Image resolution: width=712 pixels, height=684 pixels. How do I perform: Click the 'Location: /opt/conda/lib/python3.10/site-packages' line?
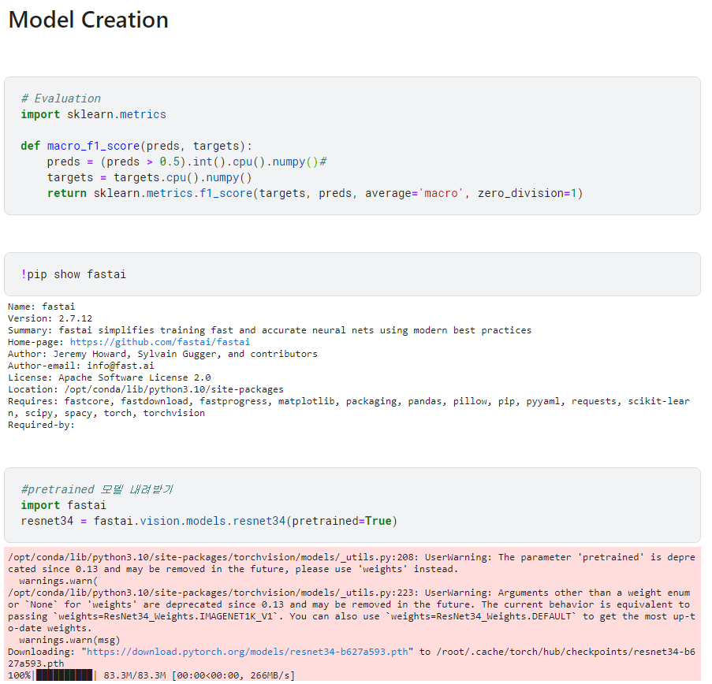[146, 389]
